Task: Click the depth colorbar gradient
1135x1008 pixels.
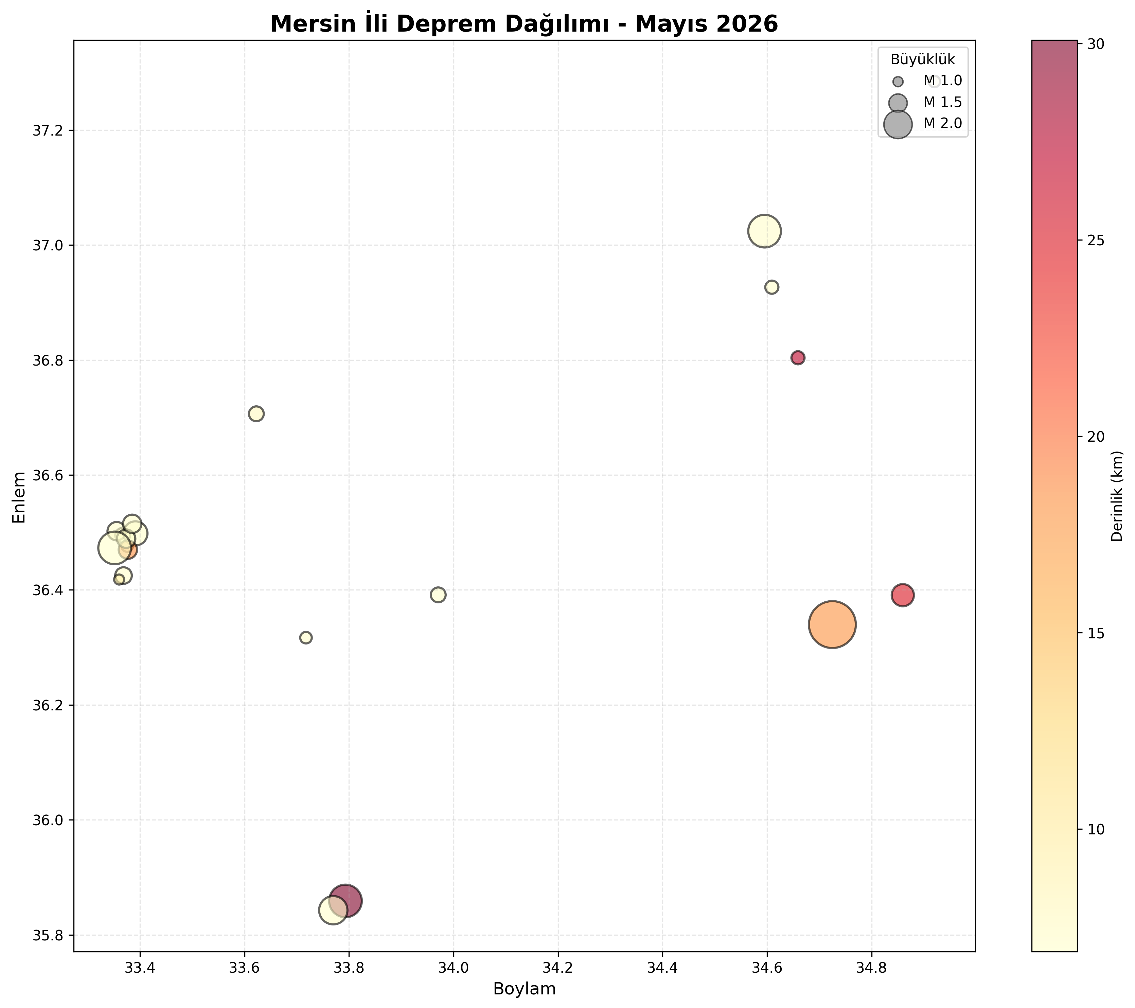Action: coord(1054,496)
